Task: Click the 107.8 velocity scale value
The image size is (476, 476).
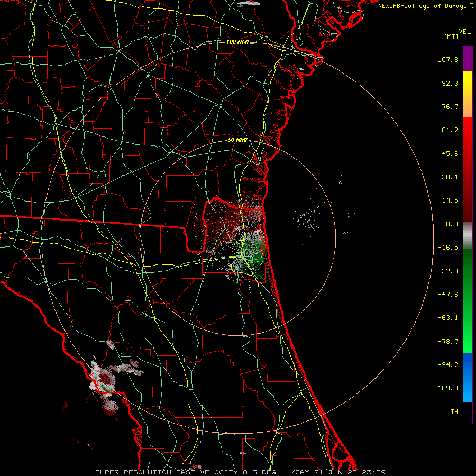Action: tap(448, 59)
